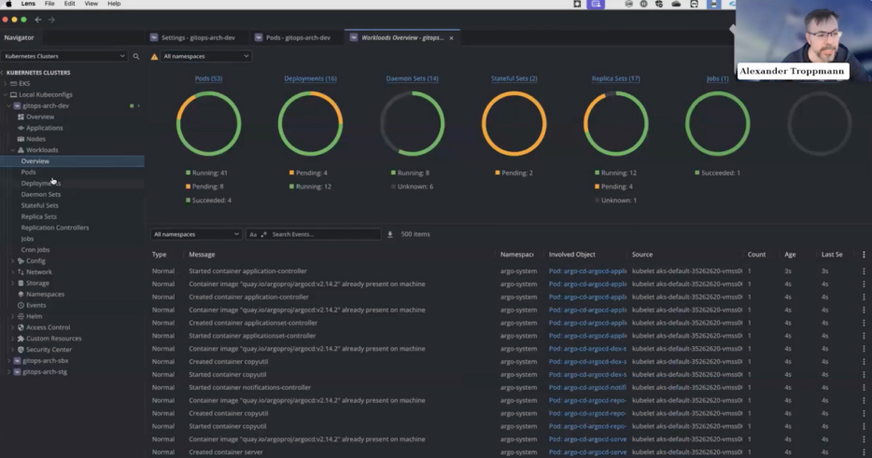Screen dimensions: 872x458
Task: Click the back navigation arrow
Action: (38, 20)
